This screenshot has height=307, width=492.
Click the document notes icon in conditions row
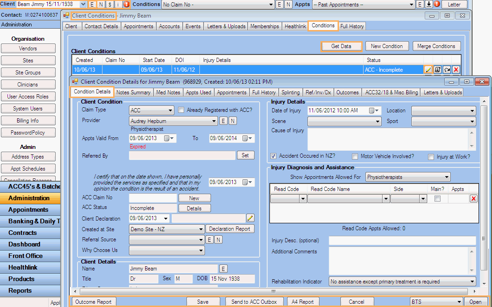[x=437, y=70]
